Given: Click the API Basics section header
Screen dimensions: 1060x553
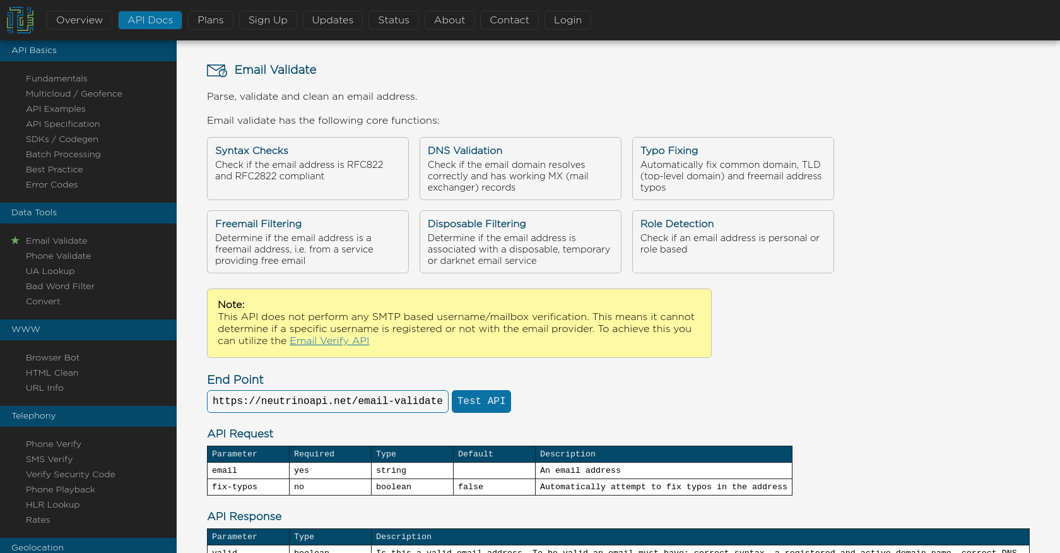Looking at the screenshot, I should (x=88, y=51).
